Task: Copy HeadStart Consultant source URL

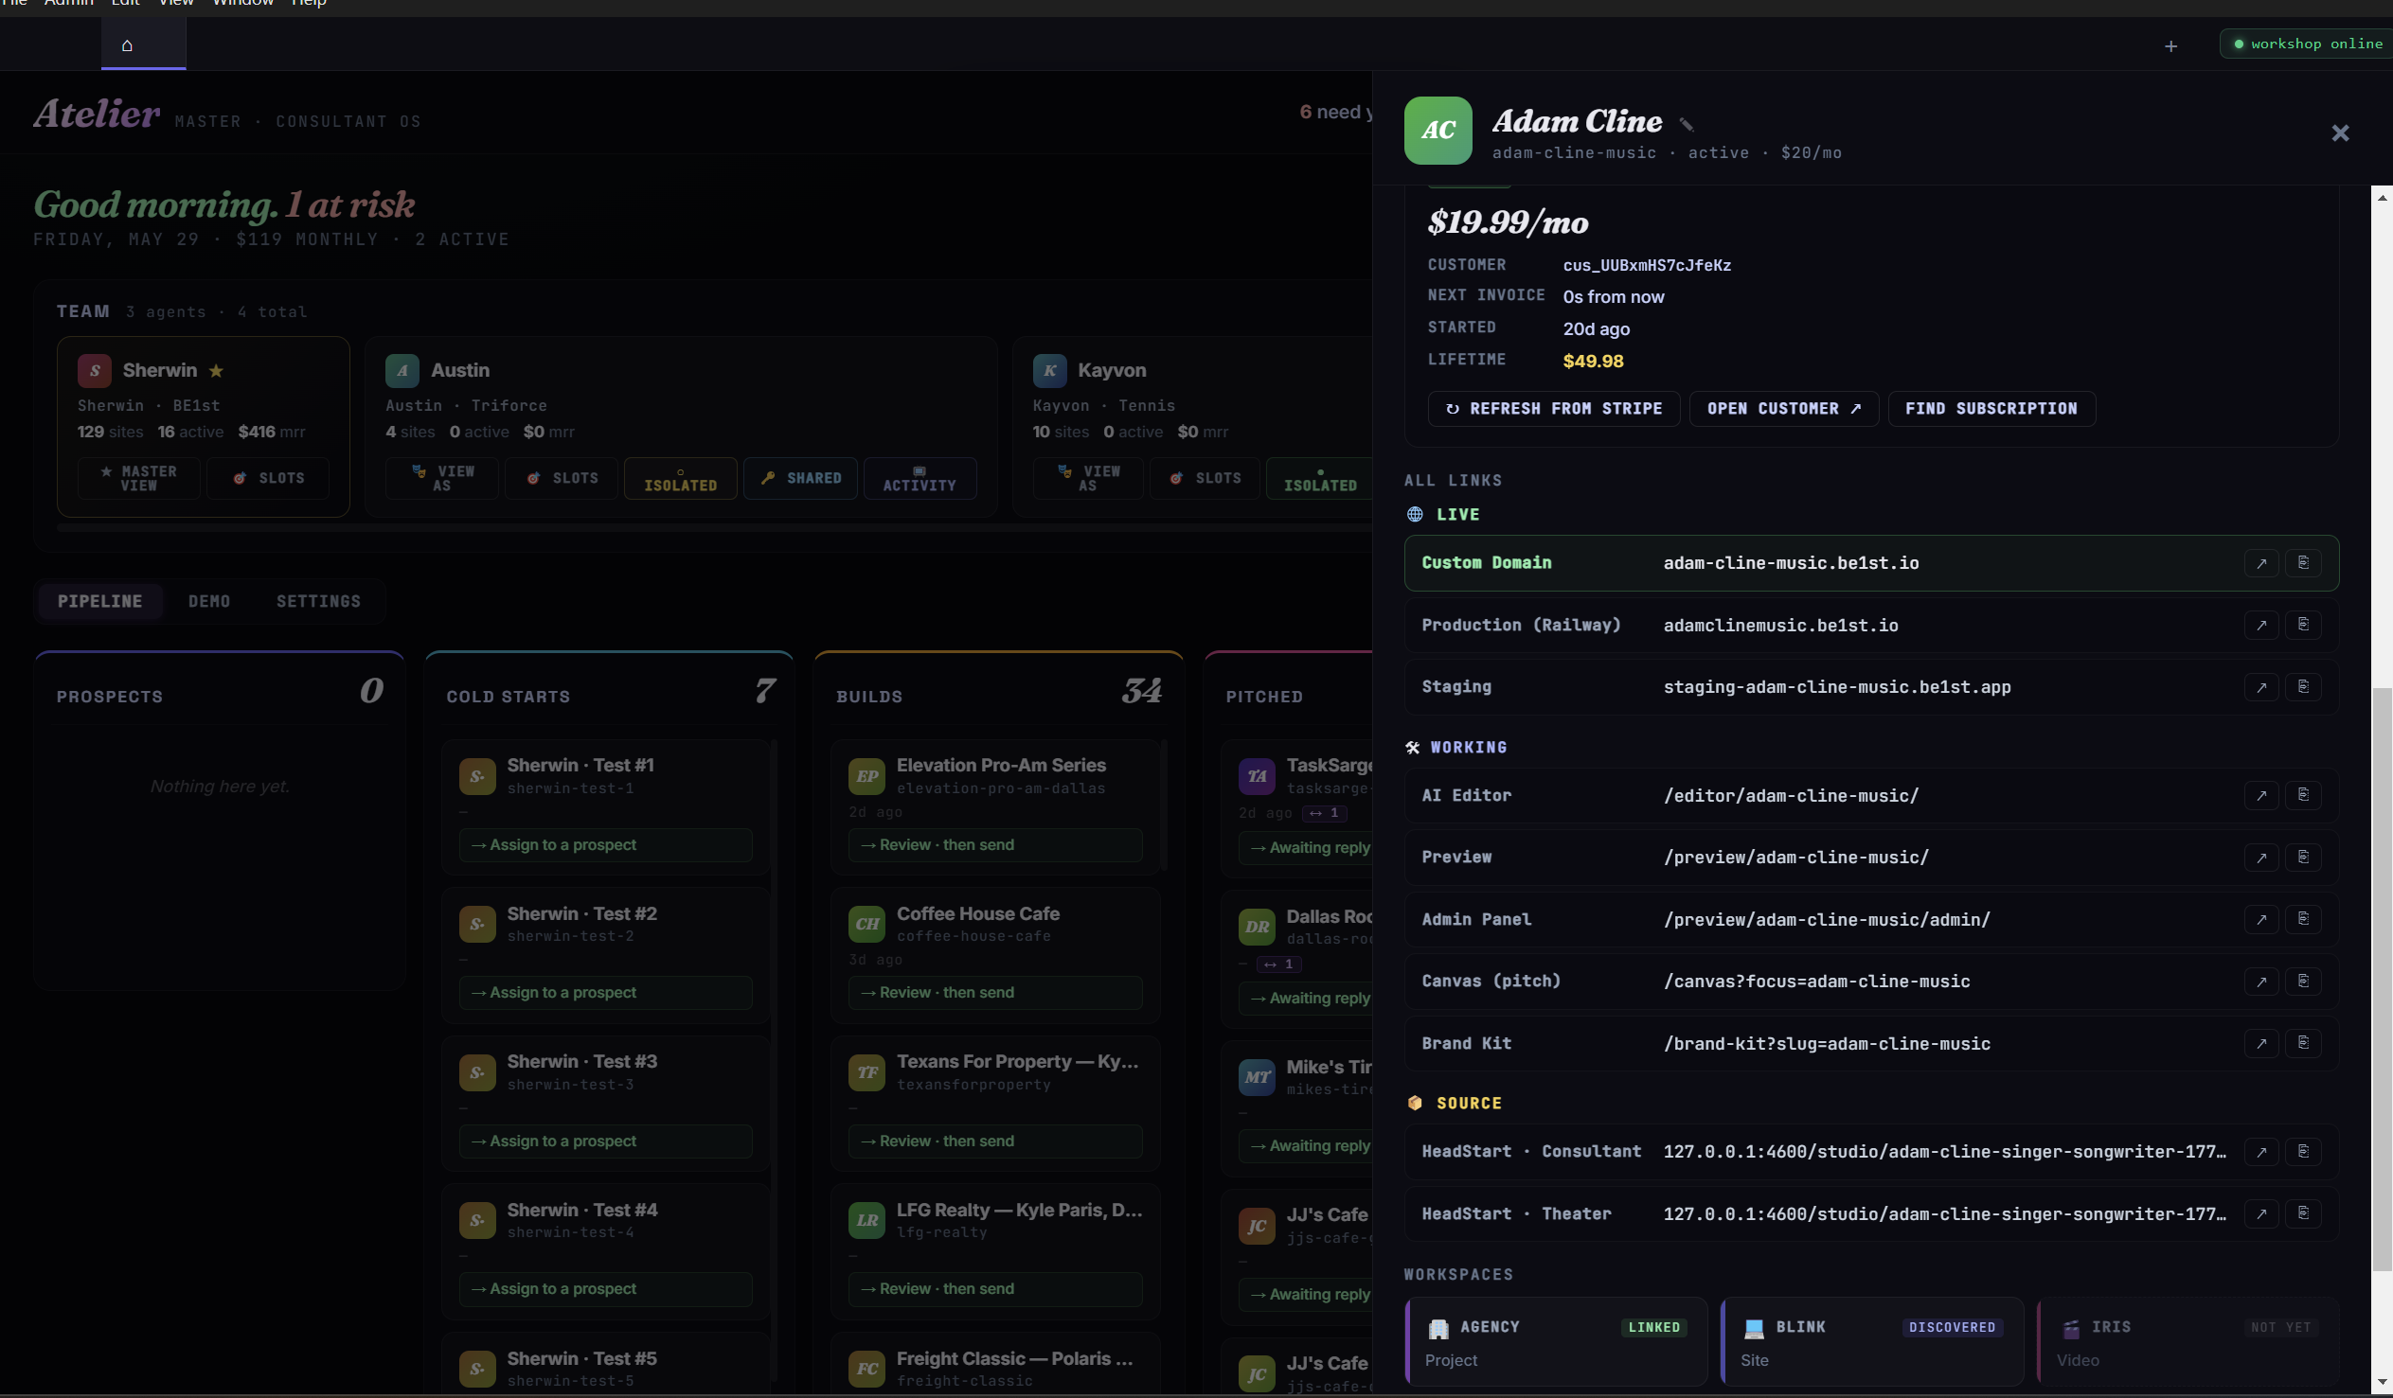Action: click(2303, 1152)
